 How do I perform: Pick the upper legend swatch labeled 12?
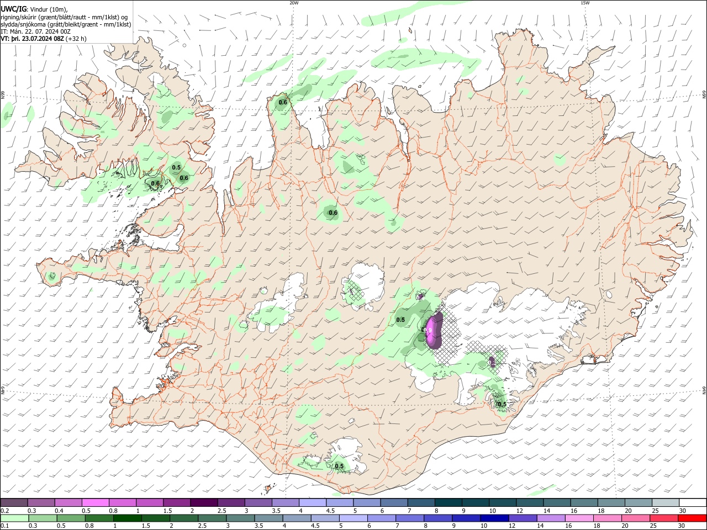[529, 502]
